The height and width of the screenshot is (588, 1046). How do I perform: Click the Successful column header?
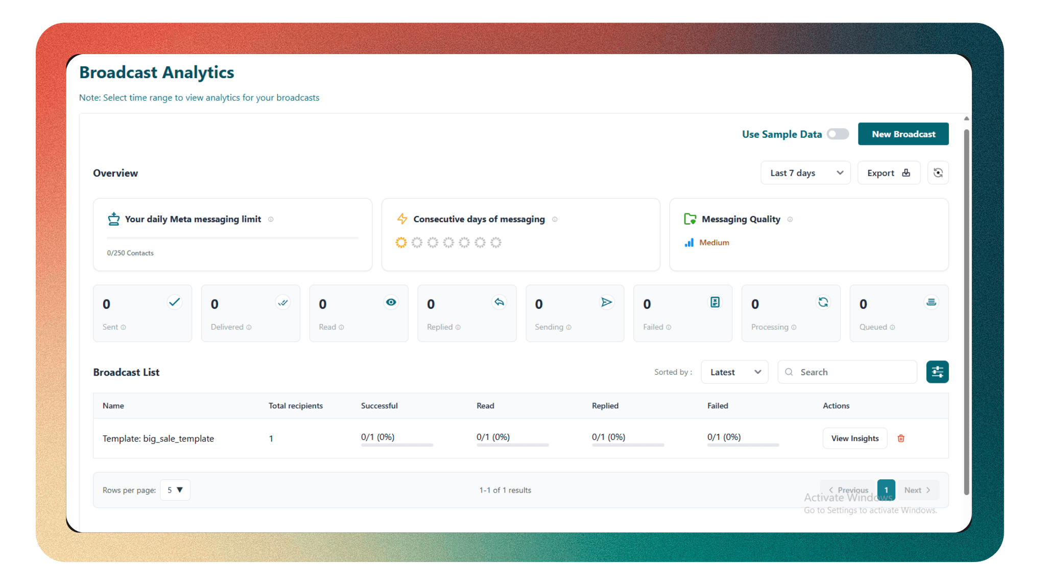coord(379,406)
